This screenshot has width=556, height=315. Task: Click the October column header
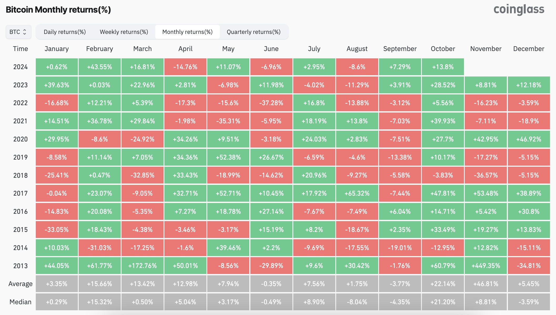(x=443, y=49)
